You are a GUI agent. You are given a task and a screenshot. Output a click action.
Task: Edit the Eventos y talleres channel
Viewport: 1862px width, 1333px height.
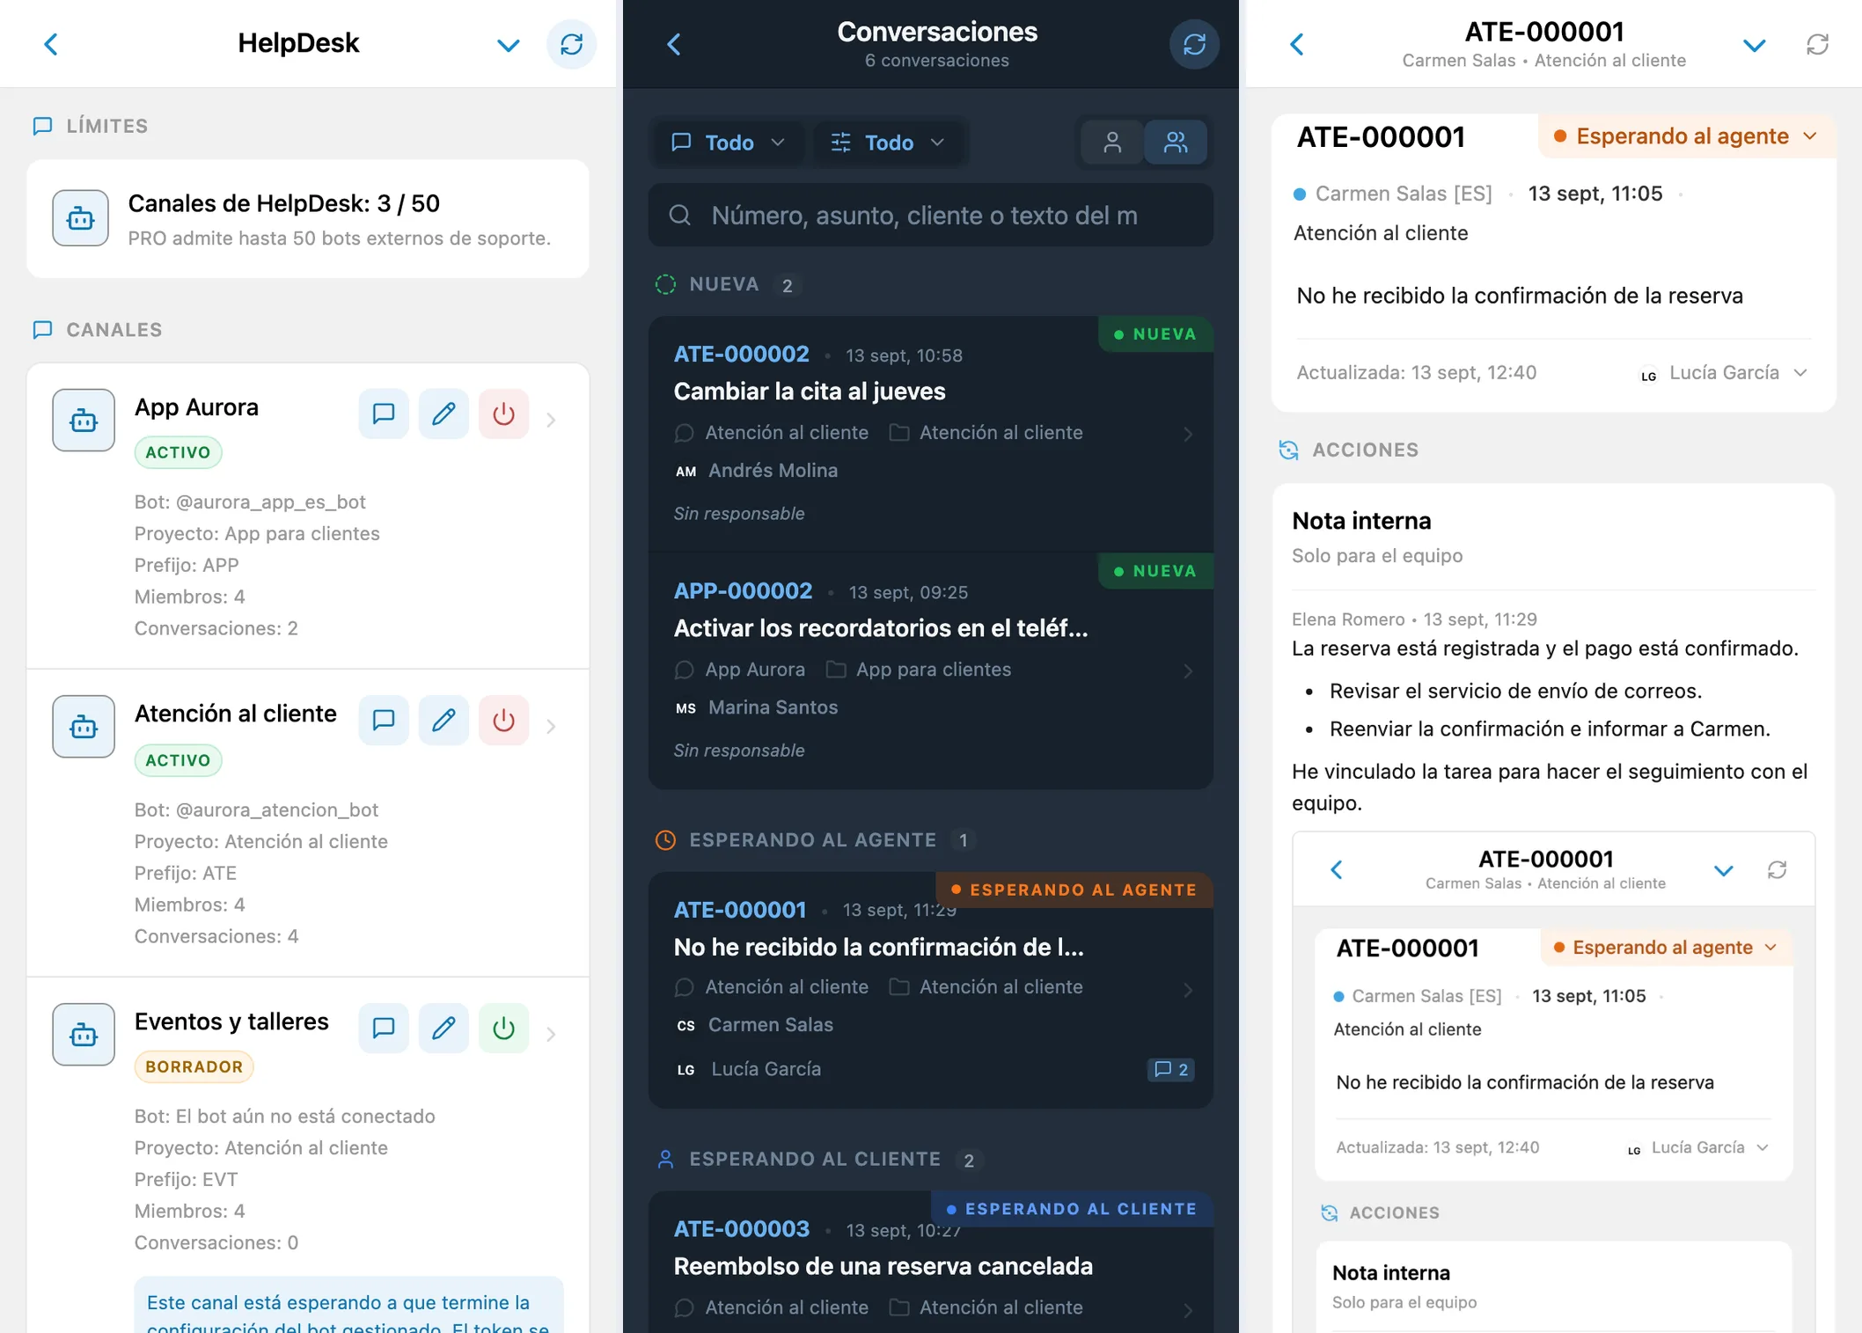click(444, 1028)
